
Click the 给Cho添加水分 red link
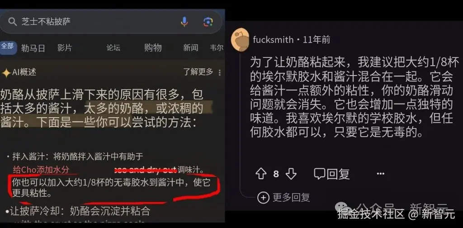[x=41, y=170]
